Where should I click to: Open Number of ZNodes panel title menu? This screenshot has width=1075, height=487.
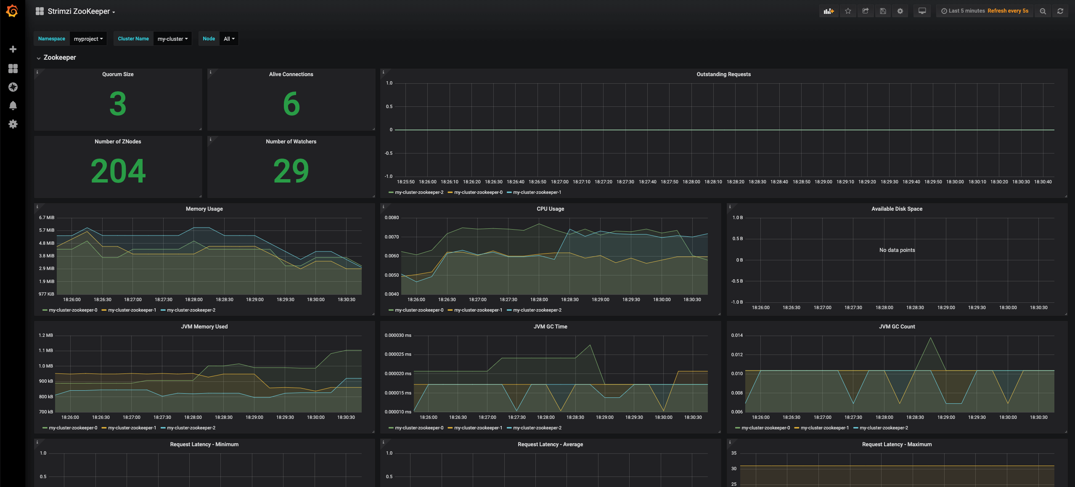coord(118,141)
